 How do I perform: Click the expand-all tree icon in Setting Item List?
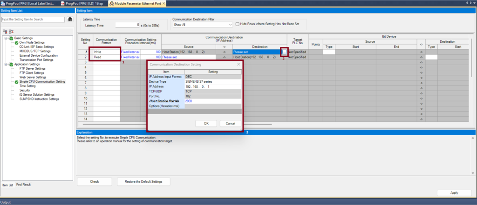(x=5, y=31)
